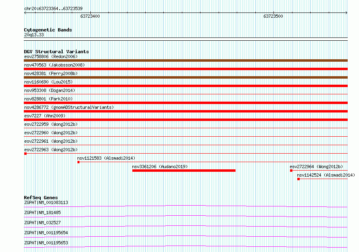Click ruler position 63723400
Image resolution: width=359 pixels, height=252 pixels.
tap(90, 16)
